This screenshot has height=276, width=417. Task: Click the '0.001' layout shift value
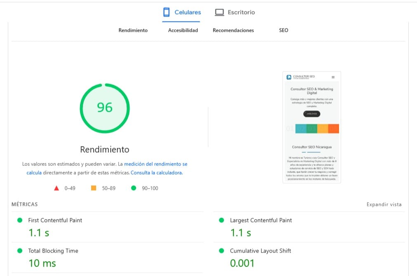tap(242, 263)
